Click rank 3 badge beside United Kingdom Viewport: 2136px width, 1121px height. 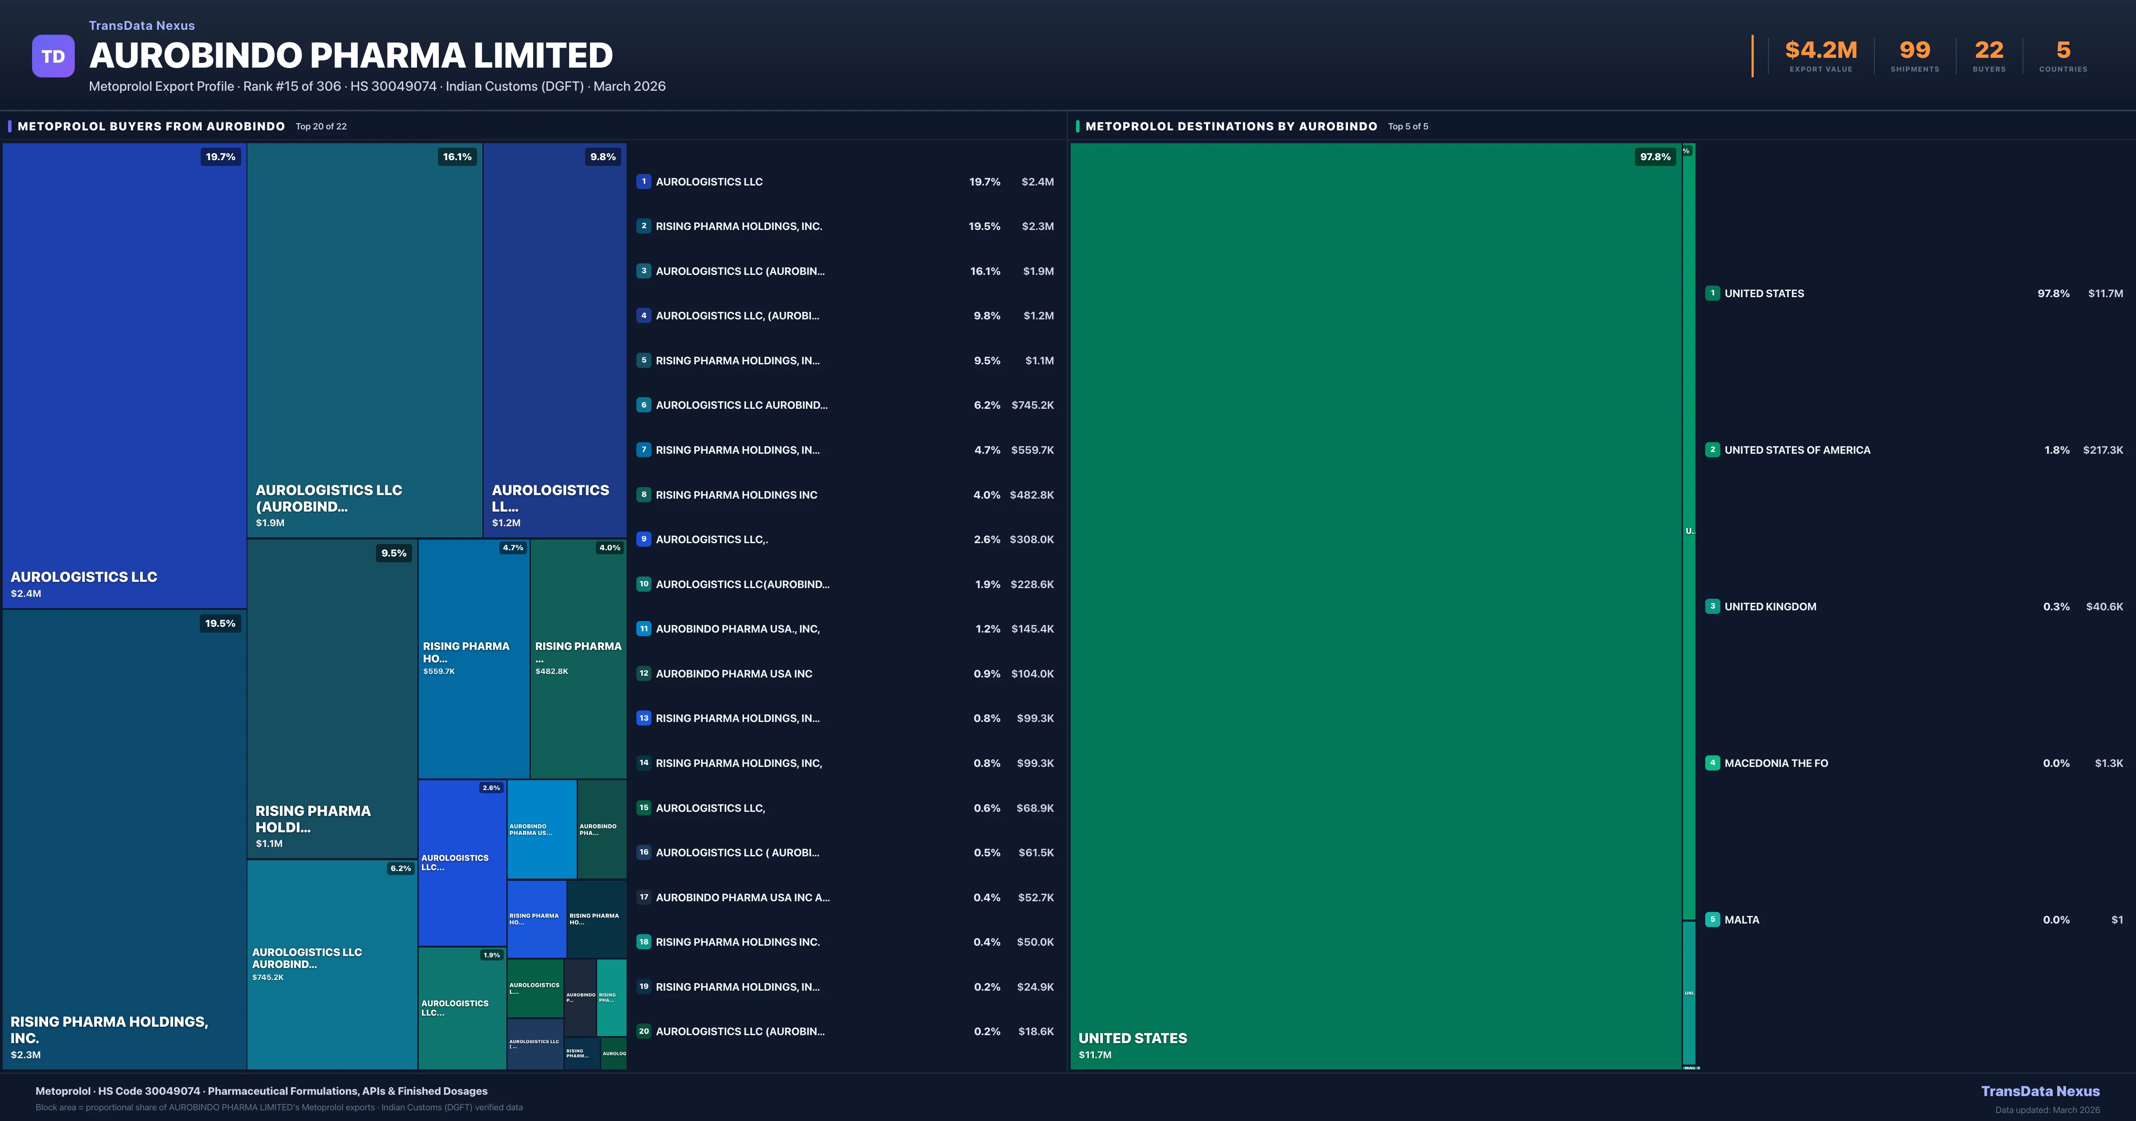(x=1712, y=607)
